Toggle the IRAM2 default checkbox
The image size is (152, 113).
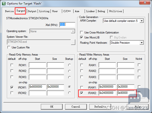click(x=82, y=93)
